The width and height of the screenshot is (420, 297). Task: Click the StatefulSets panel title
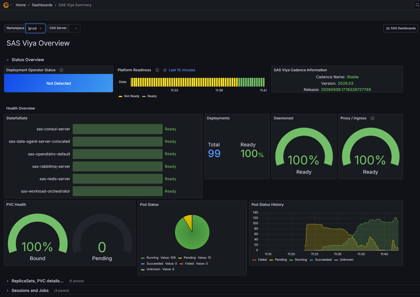click(17, 118)
